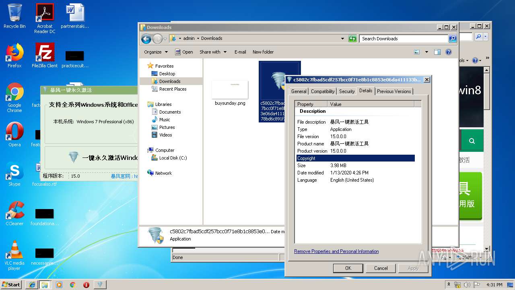Image resolution: width=515 pixels, height=290 pixels.
Task: Switch to the Compatibility tab
Action: point(323,91)
